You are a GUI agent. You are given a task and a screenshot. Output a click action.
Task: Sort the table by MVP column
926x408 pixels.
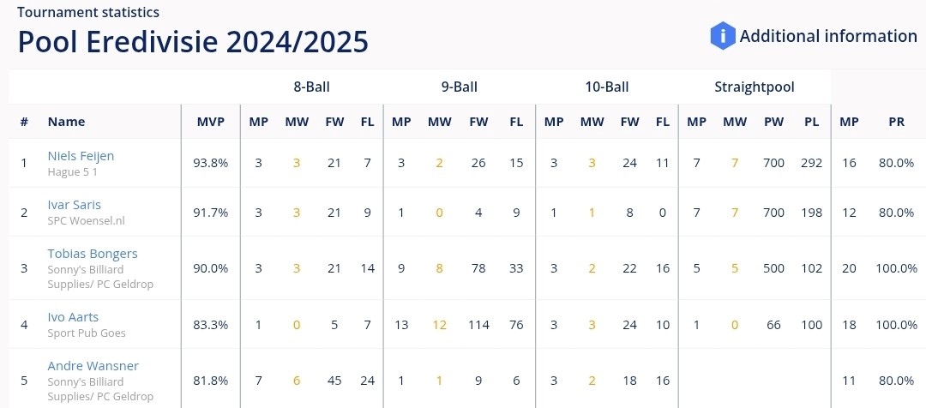tap(211, 122)
